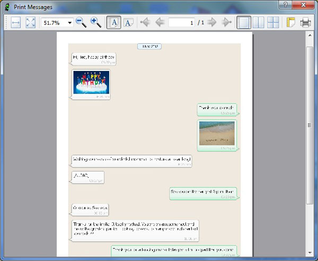
Task: Show facing pages view
Action: point(259,22)
